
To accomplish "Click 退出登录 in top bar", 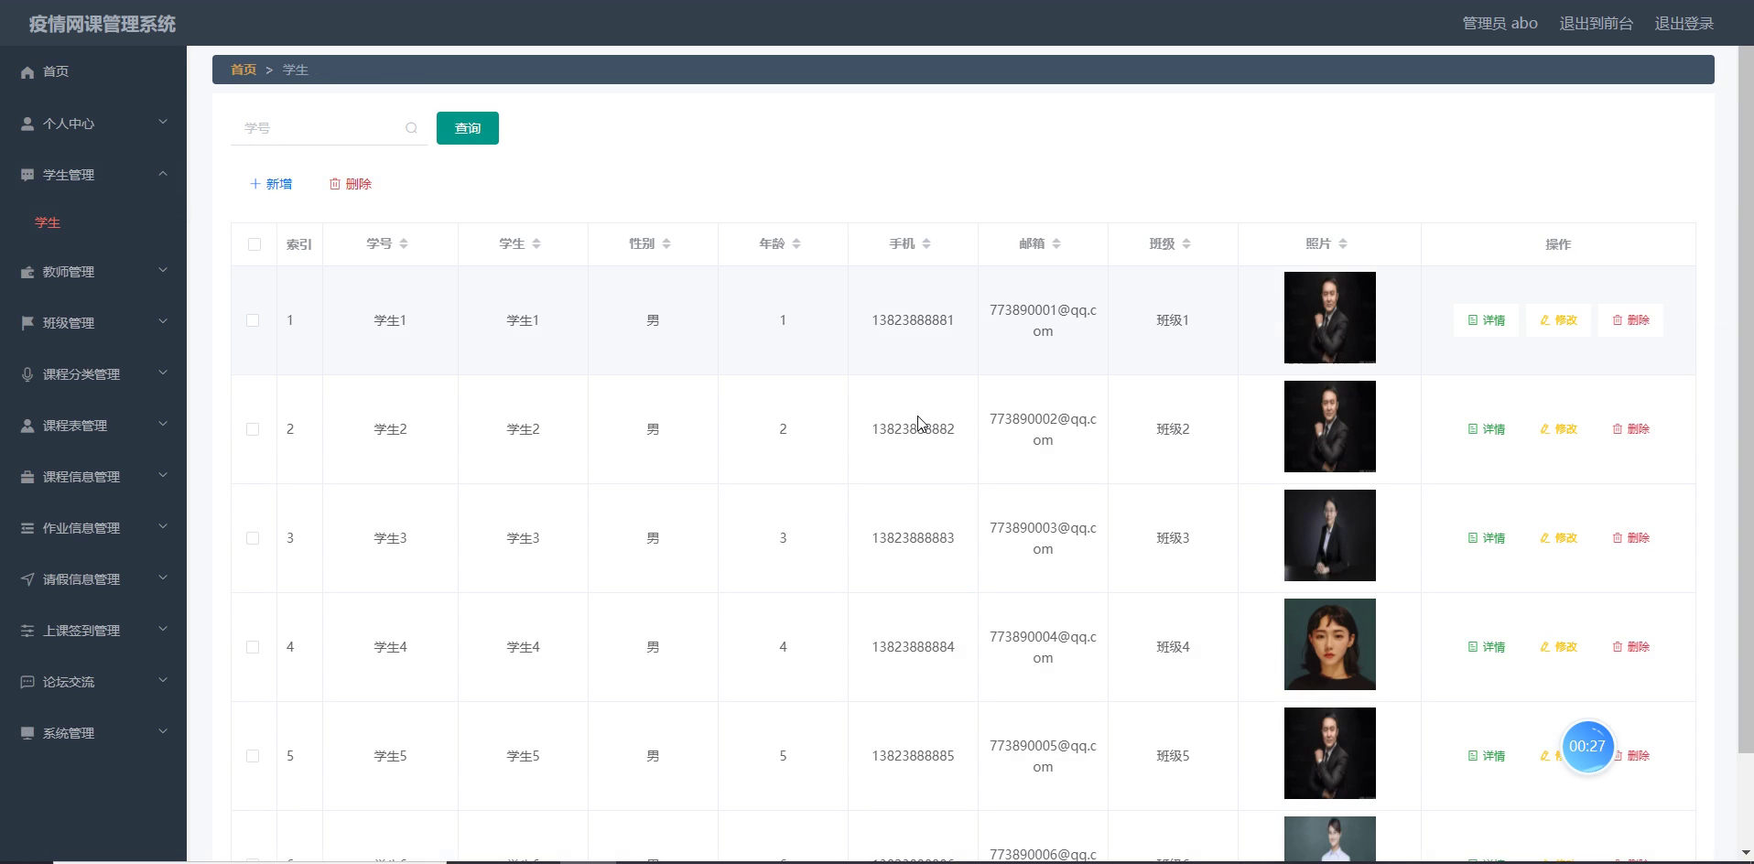I will click(1684, 24).
